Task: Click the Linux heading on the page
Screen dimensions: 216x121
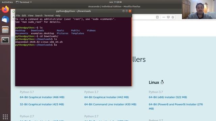Action: [156, 82]
